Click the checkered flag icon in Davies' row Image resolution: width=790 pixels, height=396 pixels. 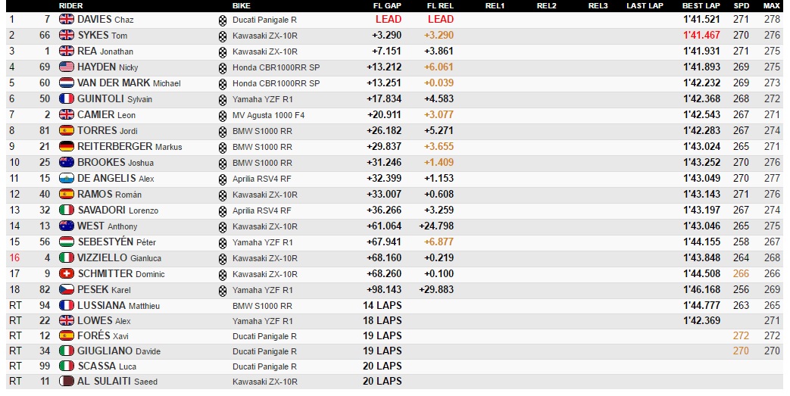222,20
